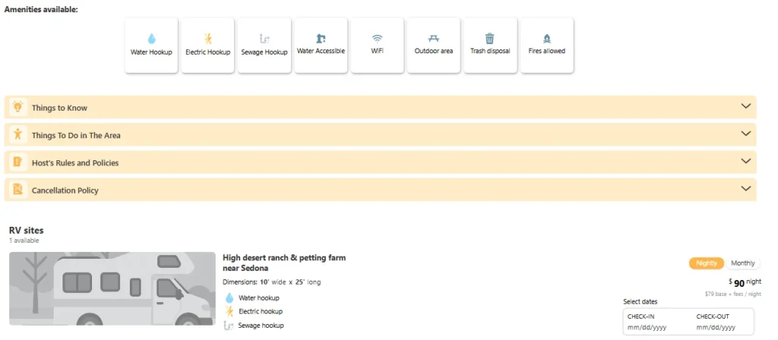Click the CHECK-OUT date field

(x=723, y=322)
